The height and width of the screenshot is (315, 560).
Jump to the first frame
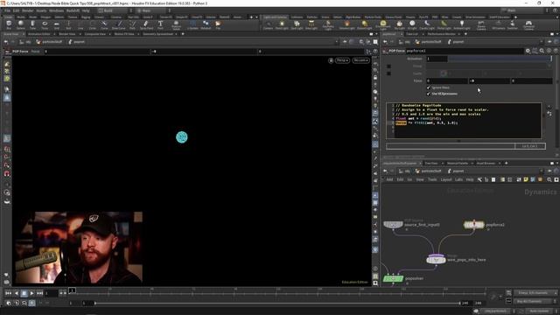click(8, 293)
